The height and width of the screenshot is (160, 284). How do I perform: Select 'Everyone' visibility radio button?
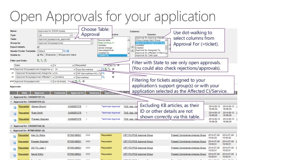click(x=45, y=55)
